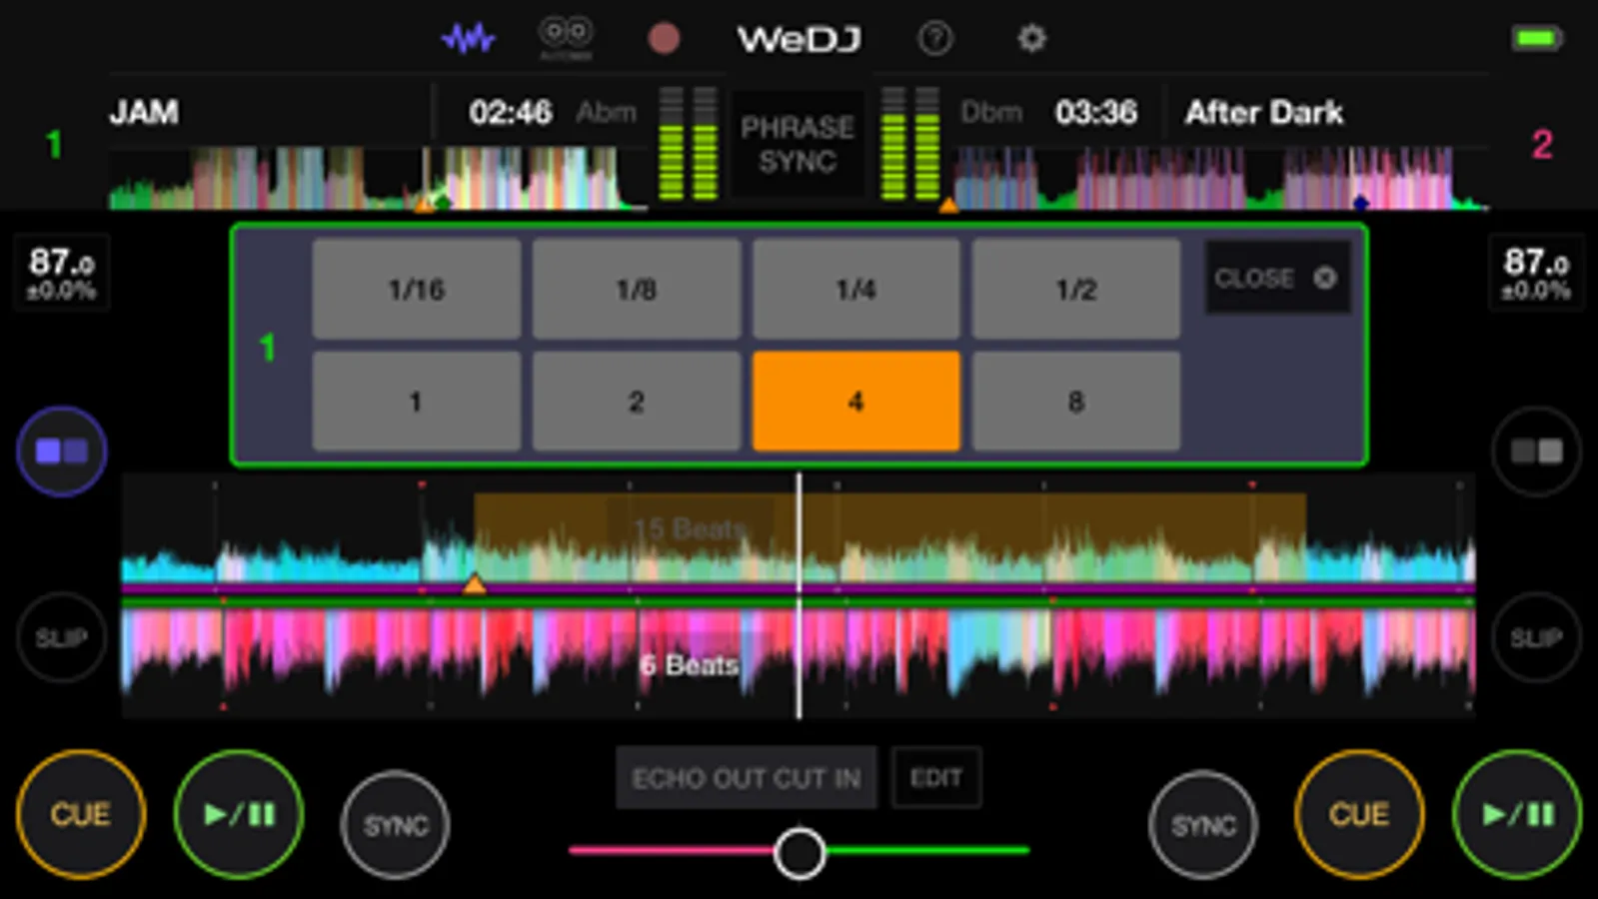Open settings gear icon

[1031, 39]
